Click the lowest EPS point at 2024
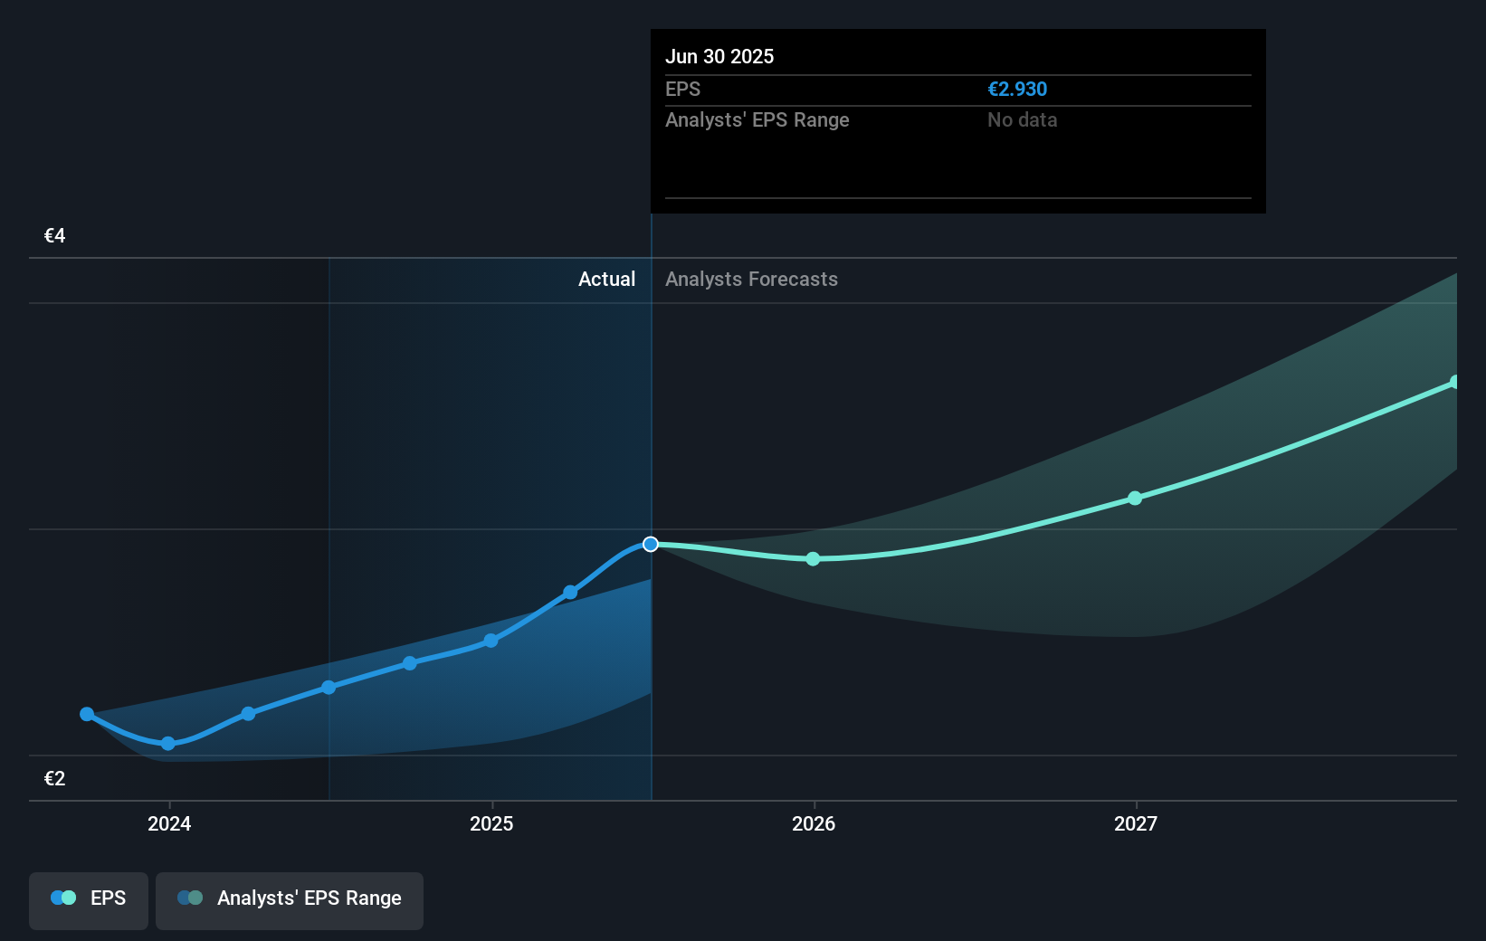 click(x=168, y=744)
